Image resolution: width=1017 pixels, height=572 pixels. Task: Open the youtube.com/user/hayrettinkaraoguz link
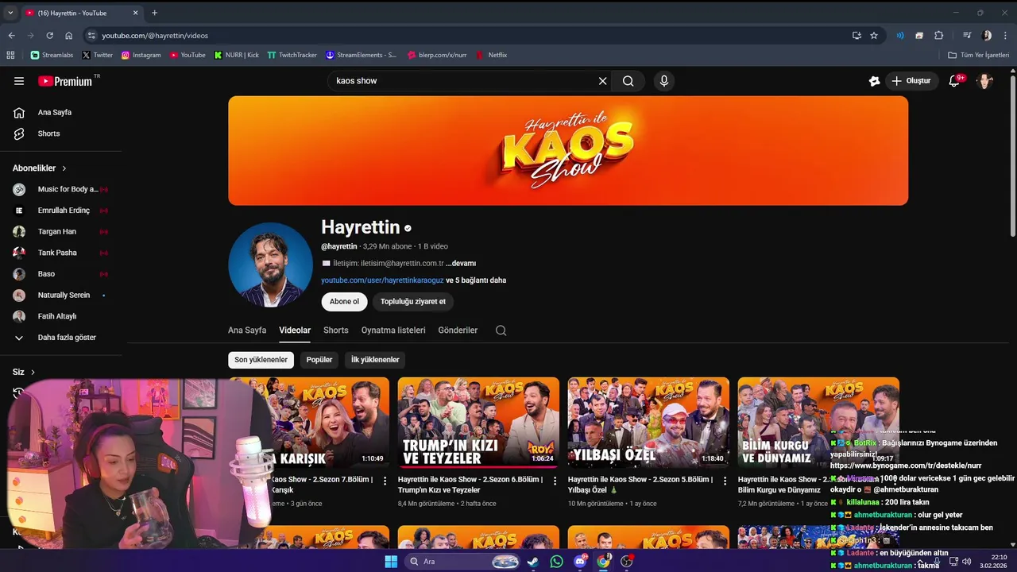(382, 280)
